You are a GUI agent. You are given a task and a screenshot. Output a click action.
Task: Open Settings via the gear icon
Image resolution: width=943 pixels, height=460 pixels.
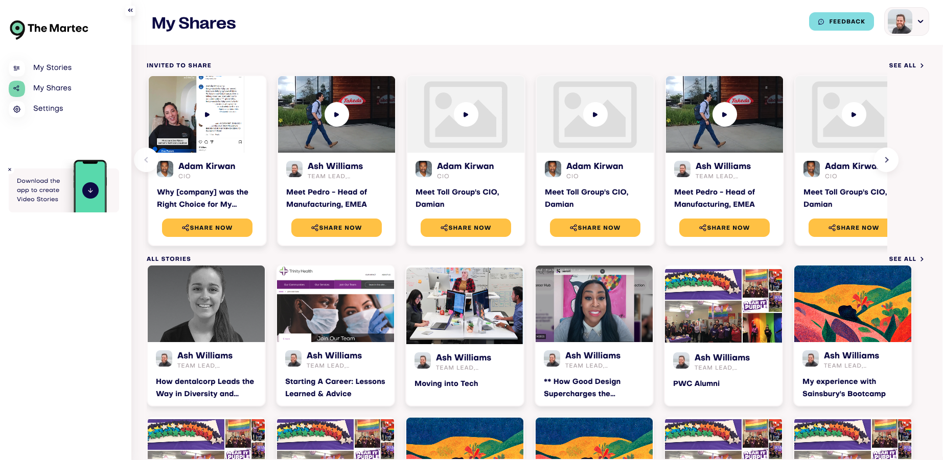(17, 109)
